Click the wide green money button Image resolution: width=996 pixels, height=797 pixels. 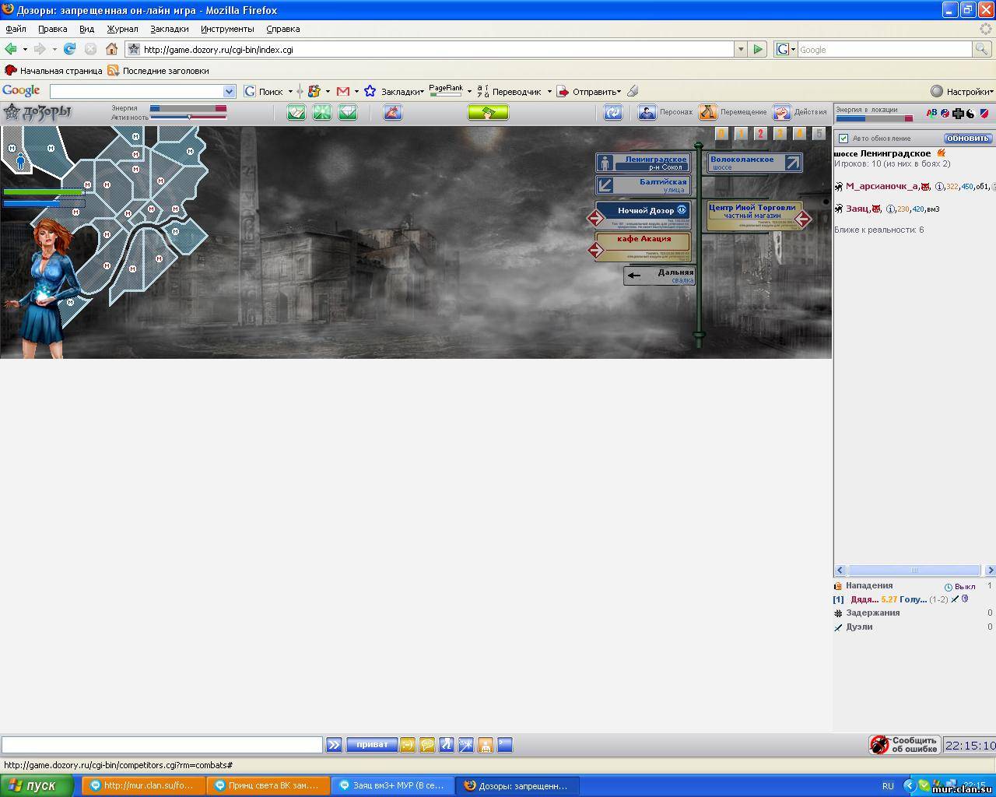coord(488,113)
